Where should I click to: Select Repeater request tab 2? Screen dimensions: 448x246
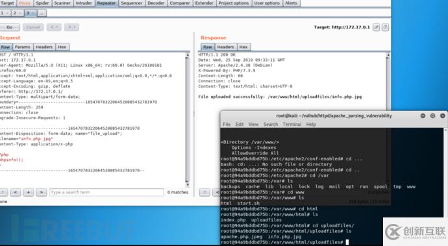click(x=17, y=13)
